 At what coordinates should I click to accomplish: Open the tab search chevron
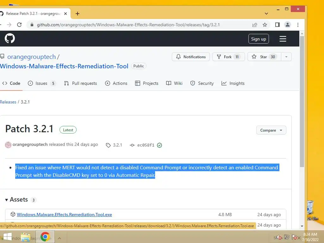point(266,14)
